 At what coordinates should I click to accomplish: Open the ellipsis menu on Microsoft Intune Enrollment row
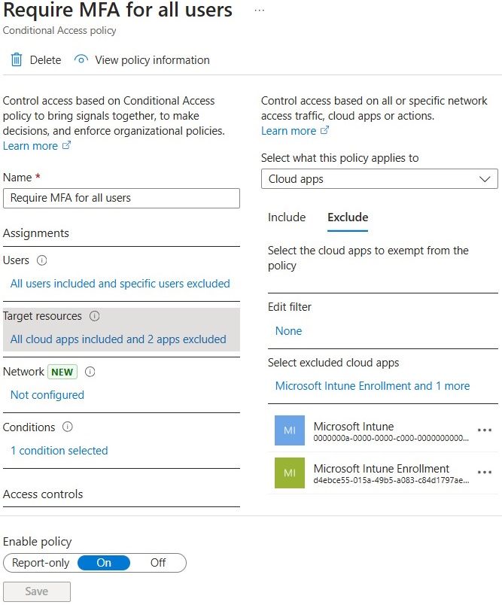coord(485,473)
